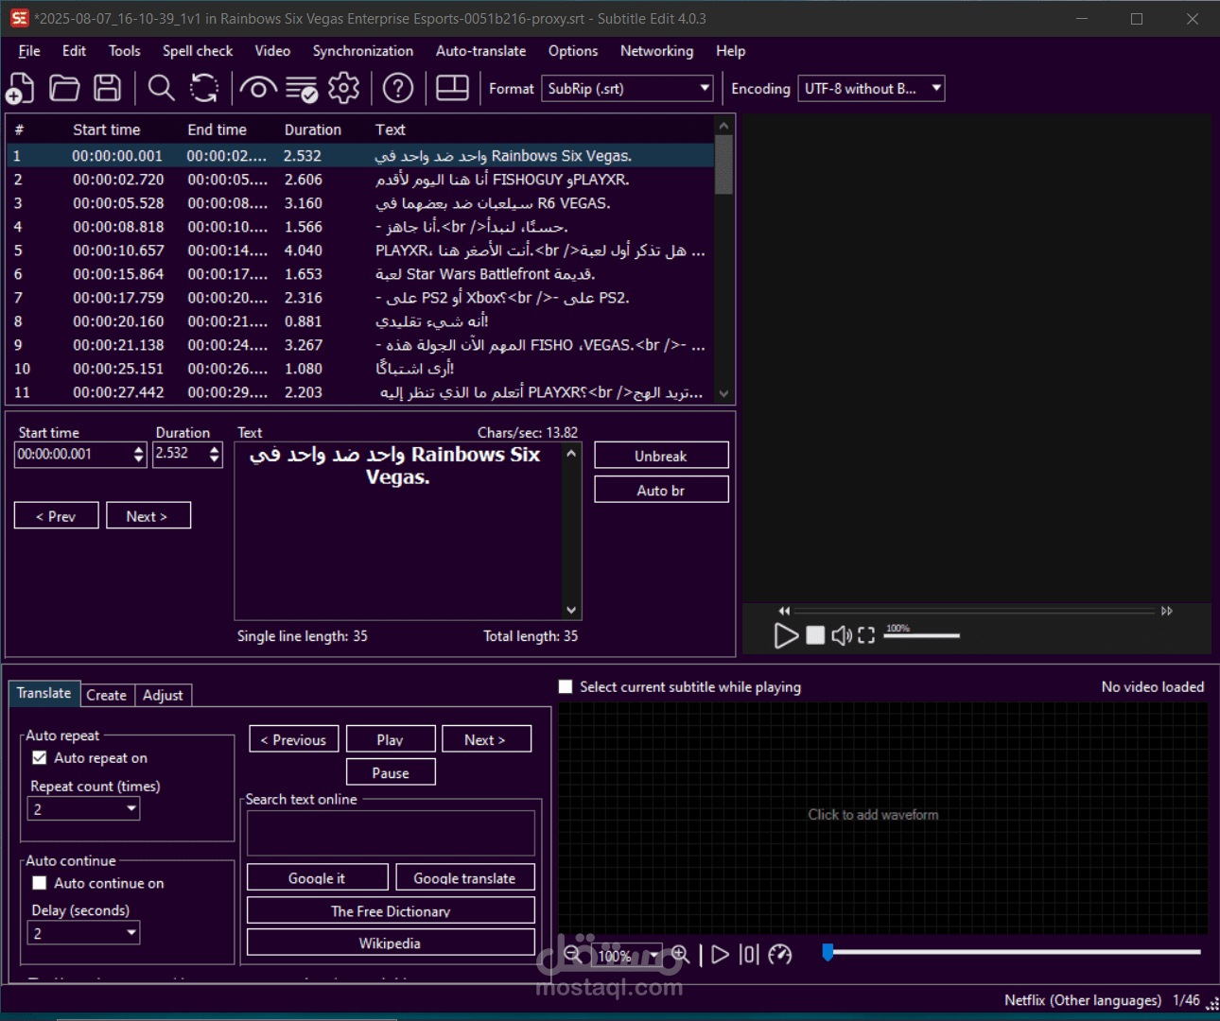Click the Replace arrows icon in toolbar
Screen dimensions: 1220x1021
coord(204,88)
